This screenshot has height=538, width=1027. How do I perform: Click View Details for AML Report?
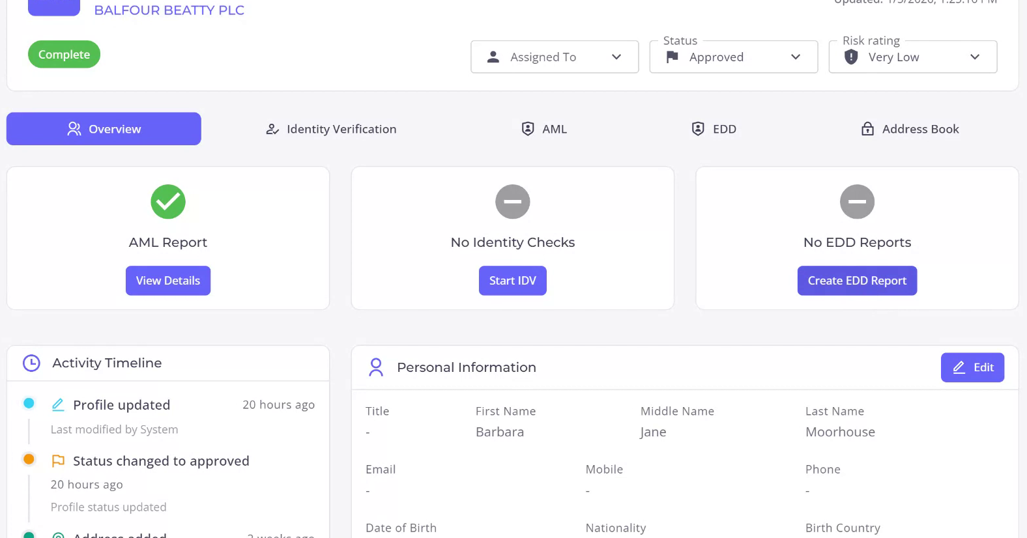pos(168,281)
